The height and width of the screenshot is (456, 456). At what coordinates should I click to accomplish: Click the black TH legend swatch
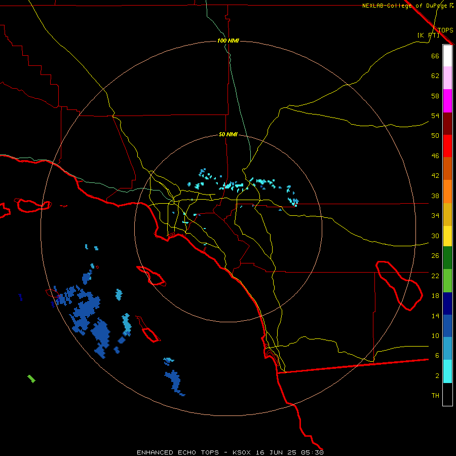[x=447, y=394]
